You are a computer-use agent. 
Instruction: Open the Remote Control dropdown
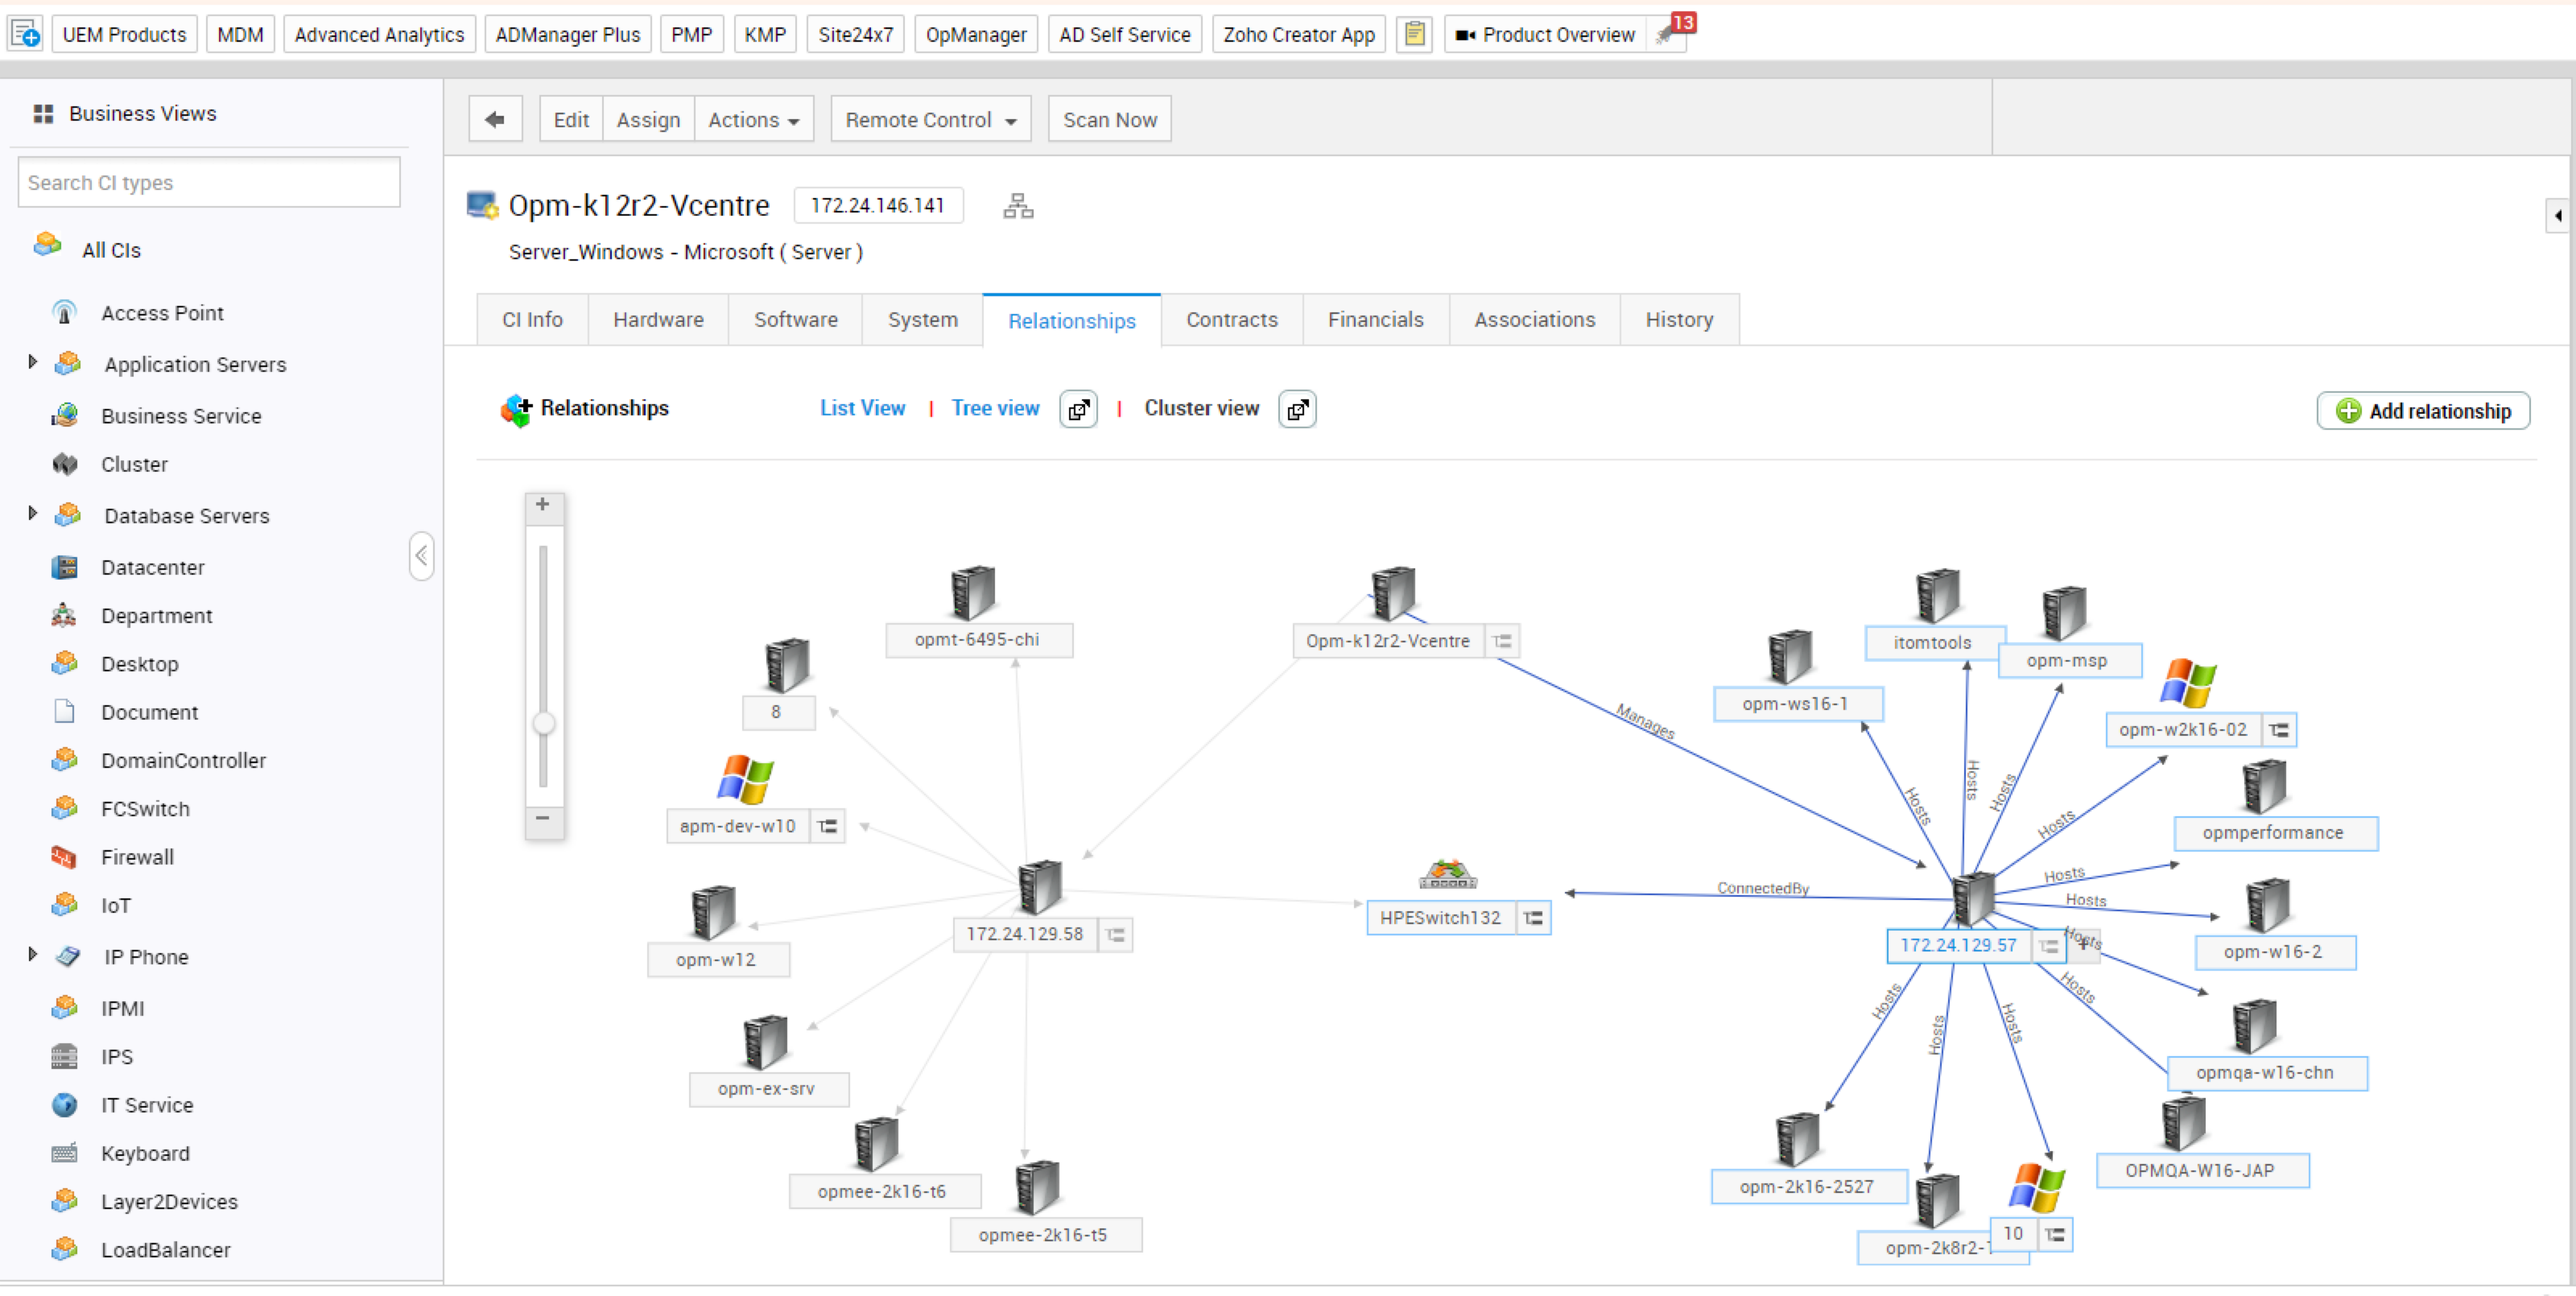click(x=930, y=119)
